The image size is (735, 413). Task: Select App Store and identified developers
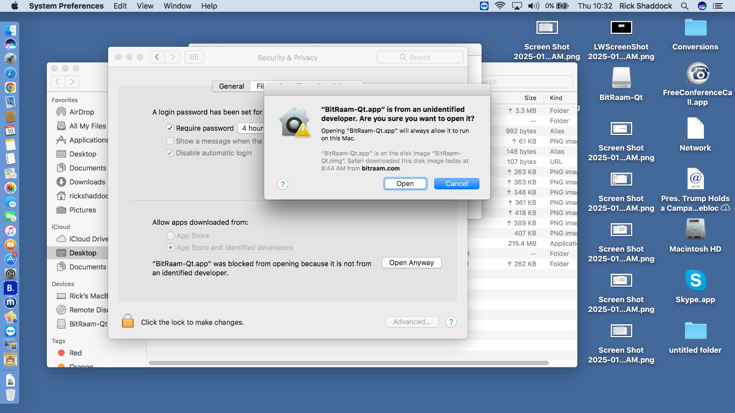click(x=171, y=247)
